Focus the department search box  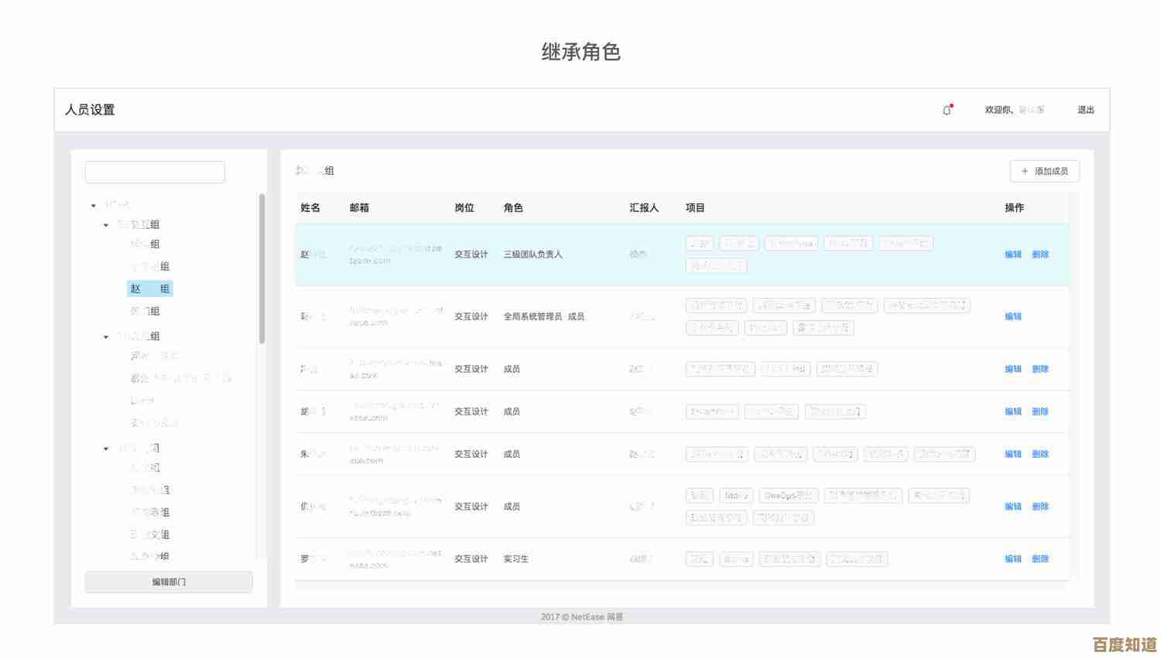[155, 172]
